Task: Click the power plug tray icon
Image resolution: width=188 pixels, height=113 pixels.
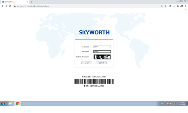Action: pos(171,104)
